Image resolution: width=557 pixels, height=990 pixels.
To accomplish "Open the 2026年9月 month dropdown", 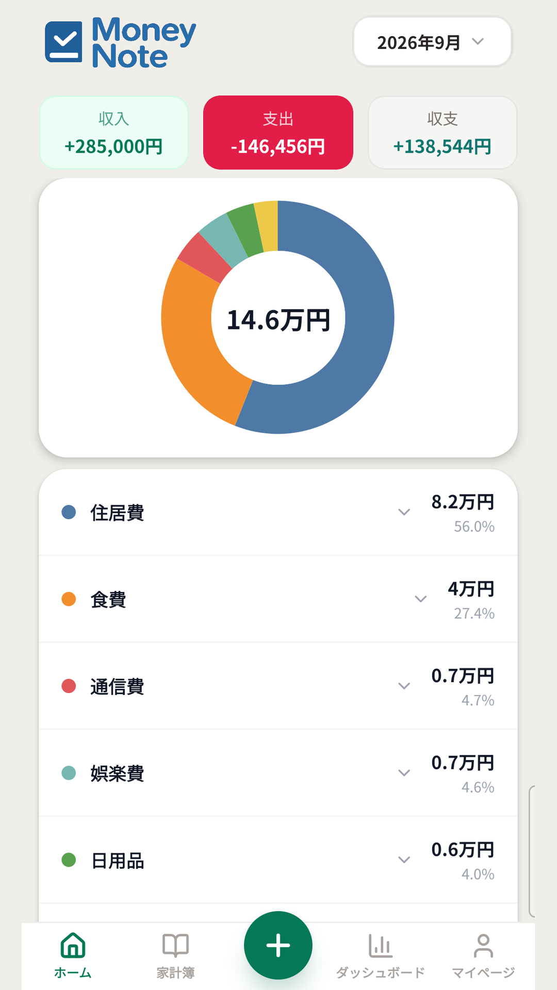I will (432, 42).
